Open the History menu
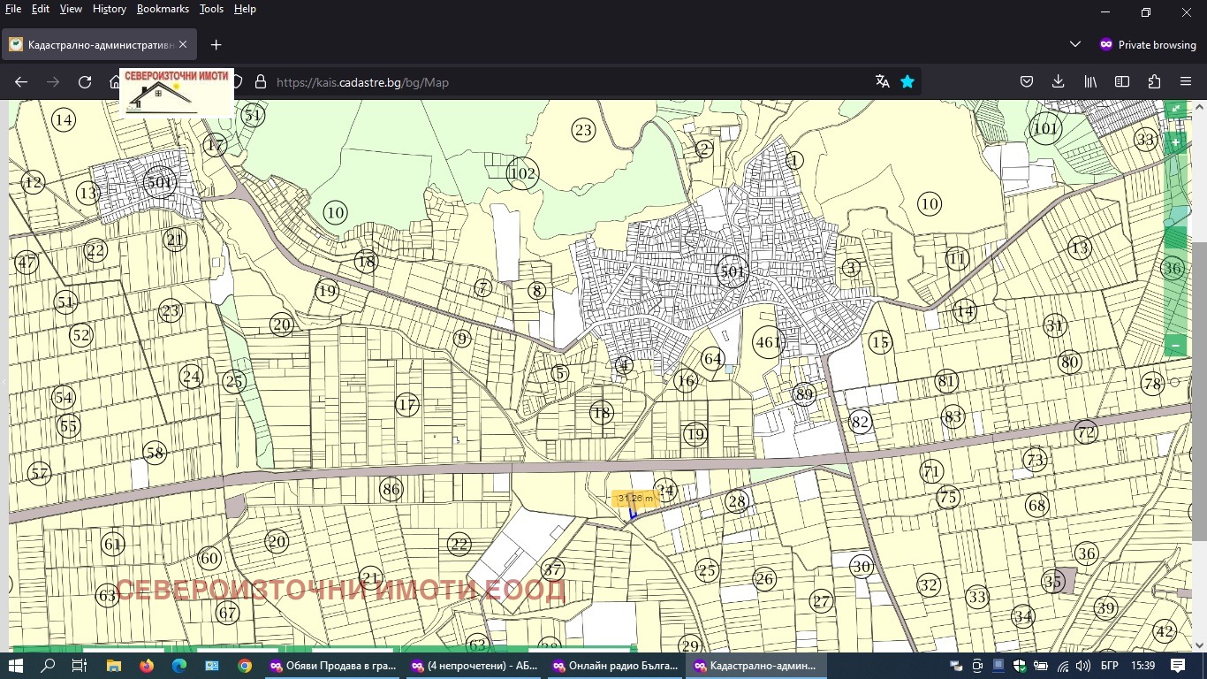 coord(109,9)
